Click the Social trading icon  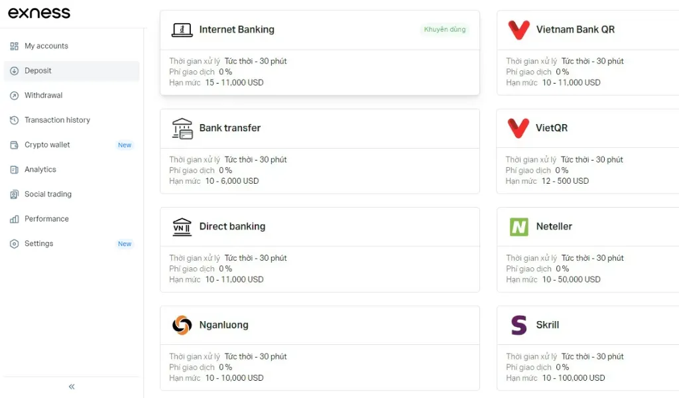coord(15,194)
